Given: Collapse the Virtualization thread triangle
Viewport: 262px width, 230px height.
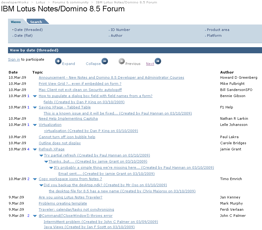Looking at the screenshot, I should click(x=35, y=125).
